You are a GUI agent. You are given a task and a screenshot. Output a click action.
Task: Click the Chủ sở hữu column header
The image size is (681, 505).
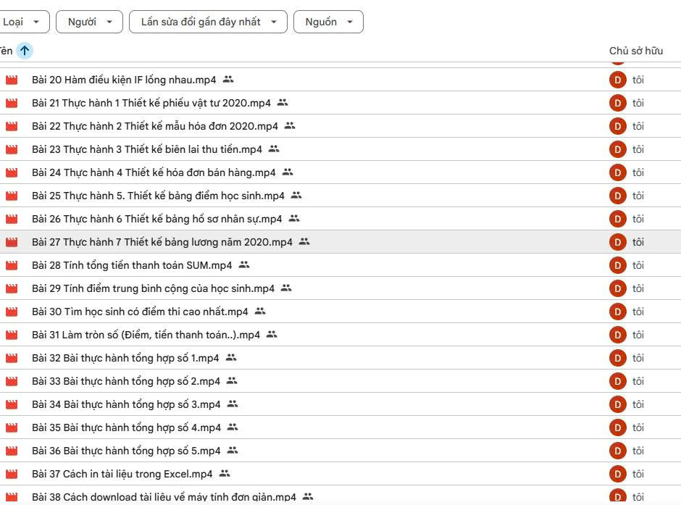pyautogui.click(x=636, y=51)
